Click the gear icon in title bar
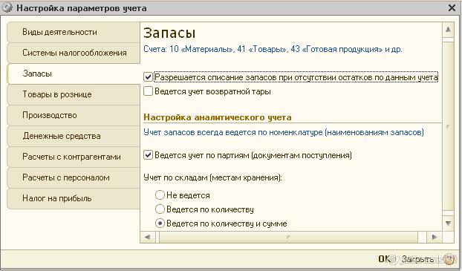 (x=7, y=7)
